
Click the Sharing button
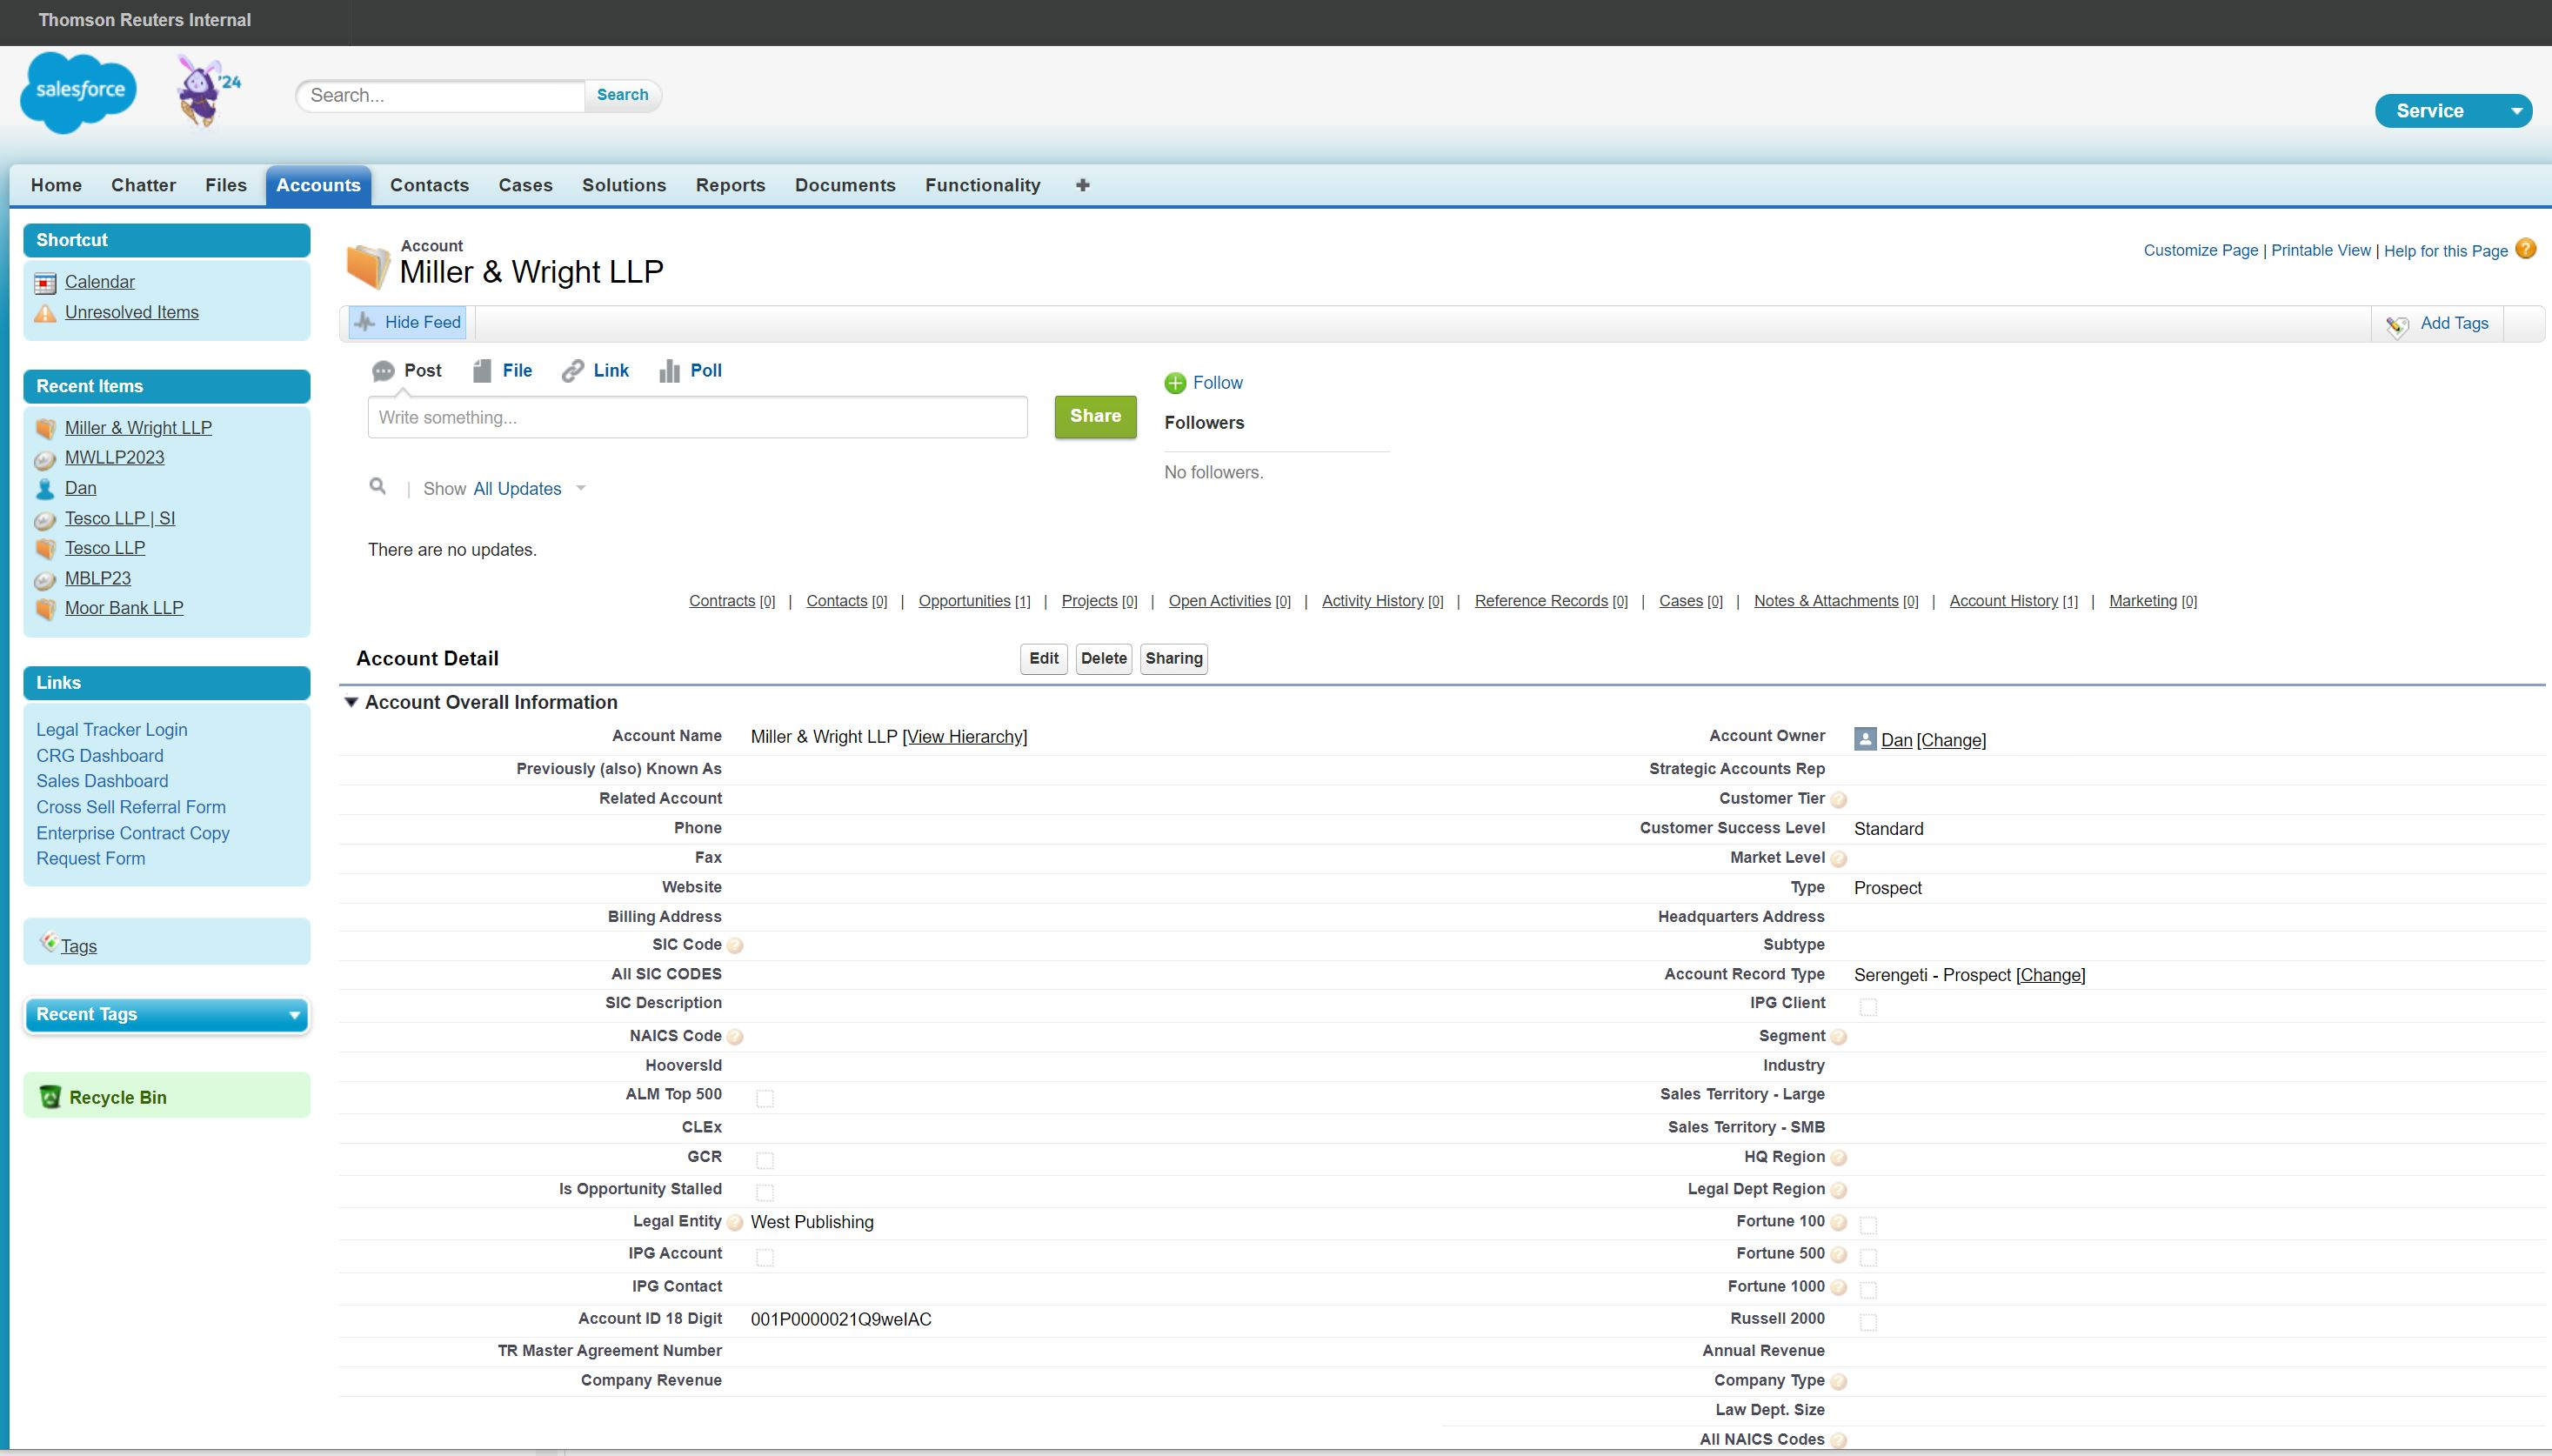1173,658
